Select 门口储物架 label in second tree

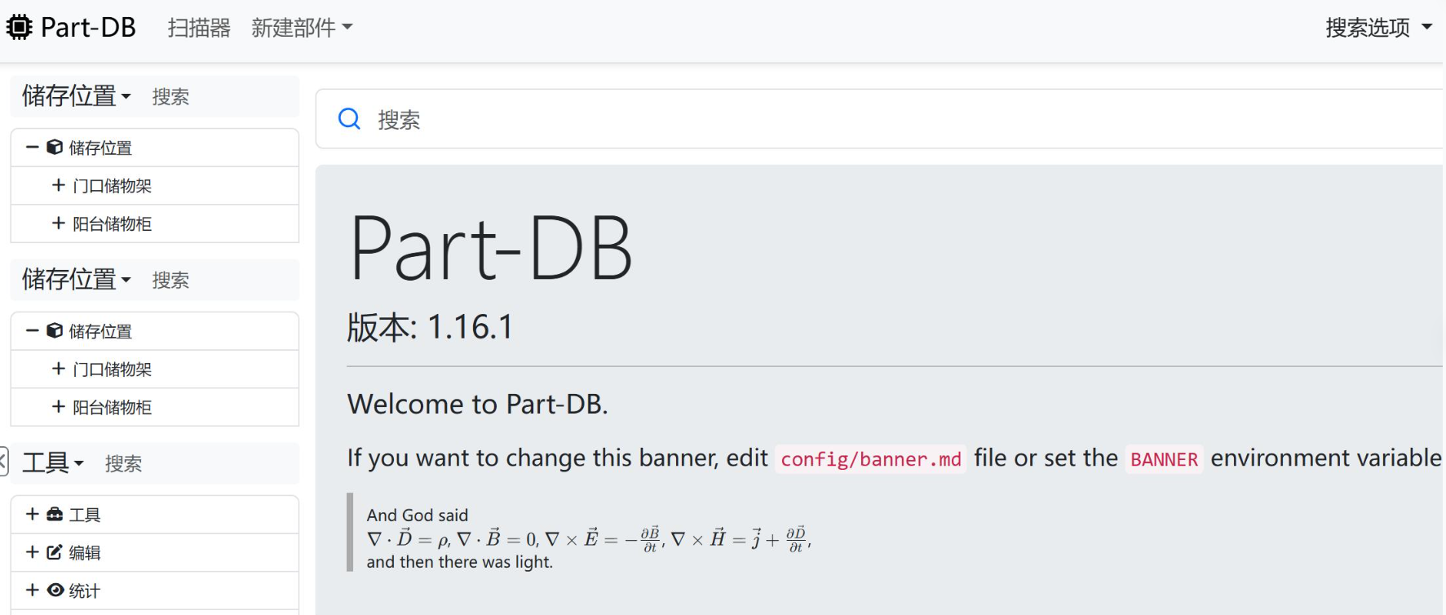click(x=113, y=369)
